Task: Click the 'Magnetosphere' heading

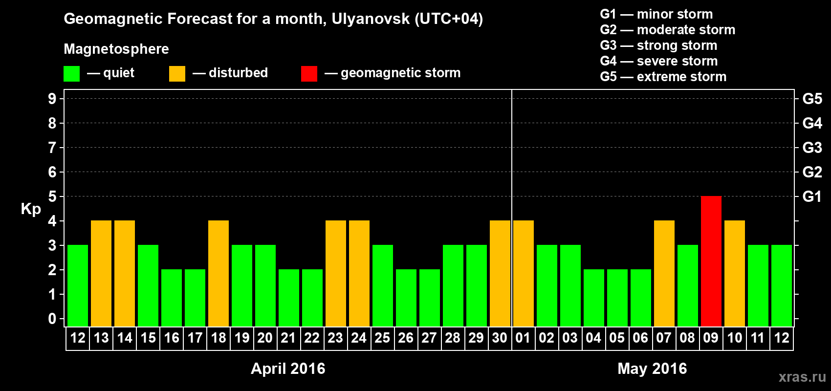Action: (x=116, y=49)
